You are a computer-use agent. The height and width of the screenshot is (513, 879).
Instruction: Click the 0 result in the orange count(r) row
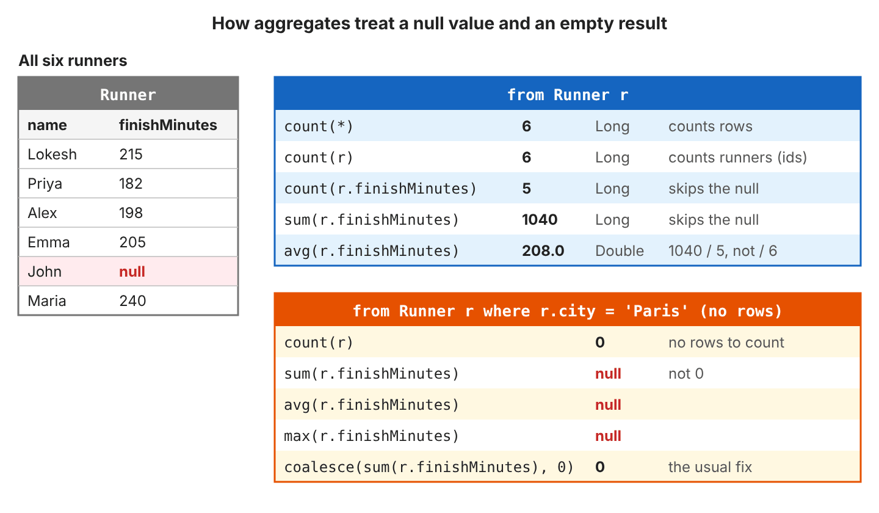600,343
